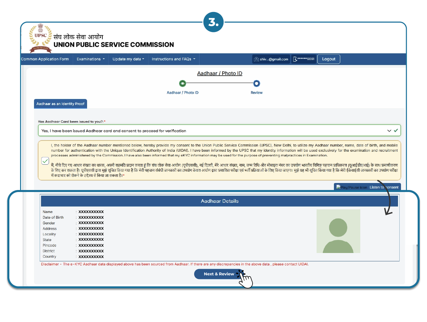Switch to the Aadhaar as an Identity Proof tab
Image resolution: width=427 pixels, height=322 pixels.
pos(60,104)
